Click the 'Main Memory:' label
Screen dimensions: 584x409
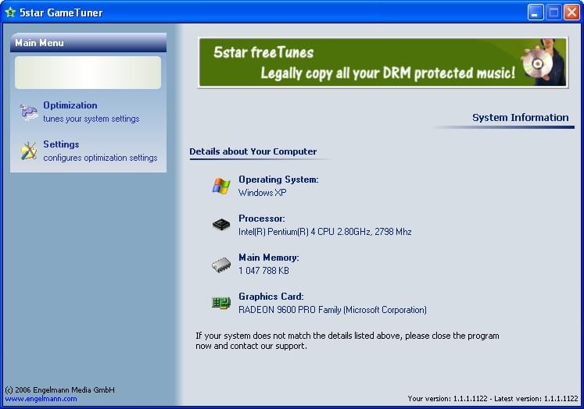[268, 258]
